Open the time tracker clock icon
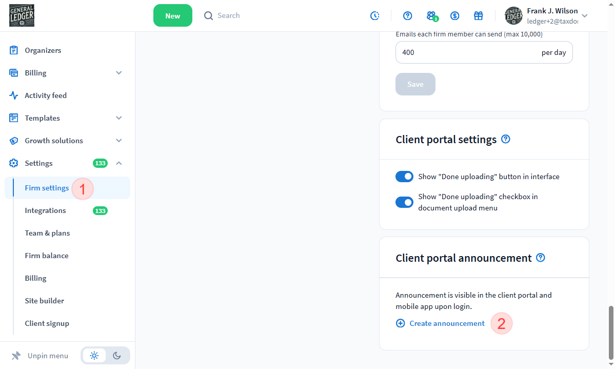 point(375,16)
